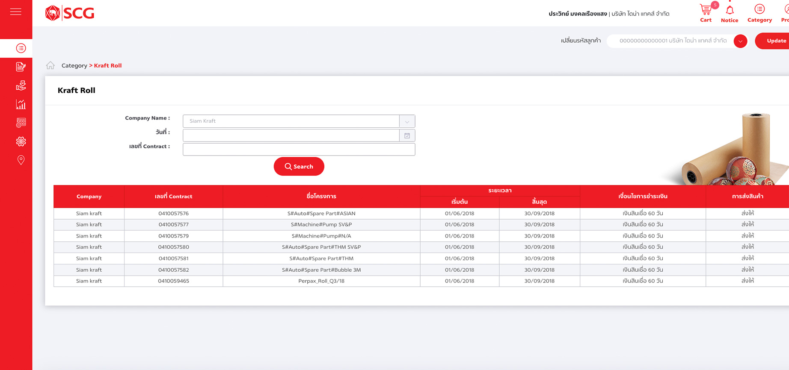This screenshot has height=370, width=789.
Task: Click the สิ้นสุด column header
Action: tap(540, 202)
